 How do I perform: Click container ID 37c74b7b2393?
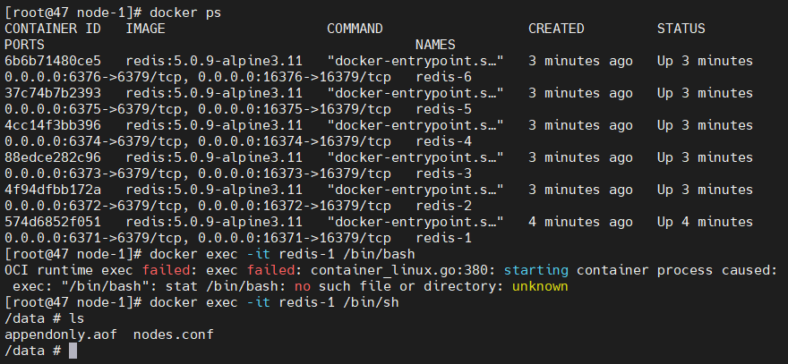(53, 93)
